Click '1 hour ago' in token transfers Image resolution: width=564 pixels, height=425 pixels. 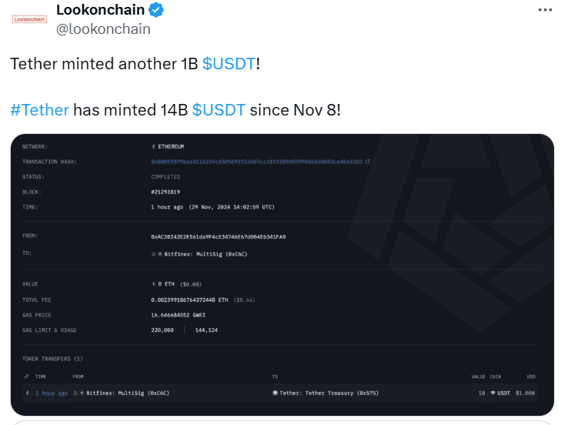pyautogui.click(x=52, y=393)
